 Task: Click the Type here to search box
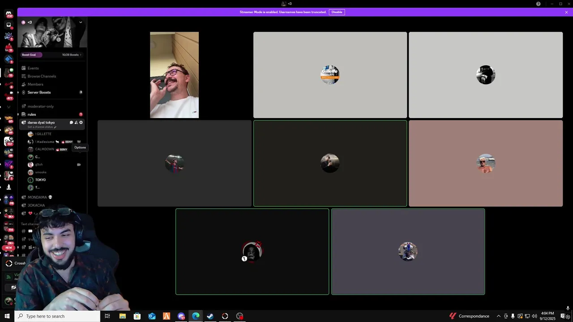[x=57, y=316]
